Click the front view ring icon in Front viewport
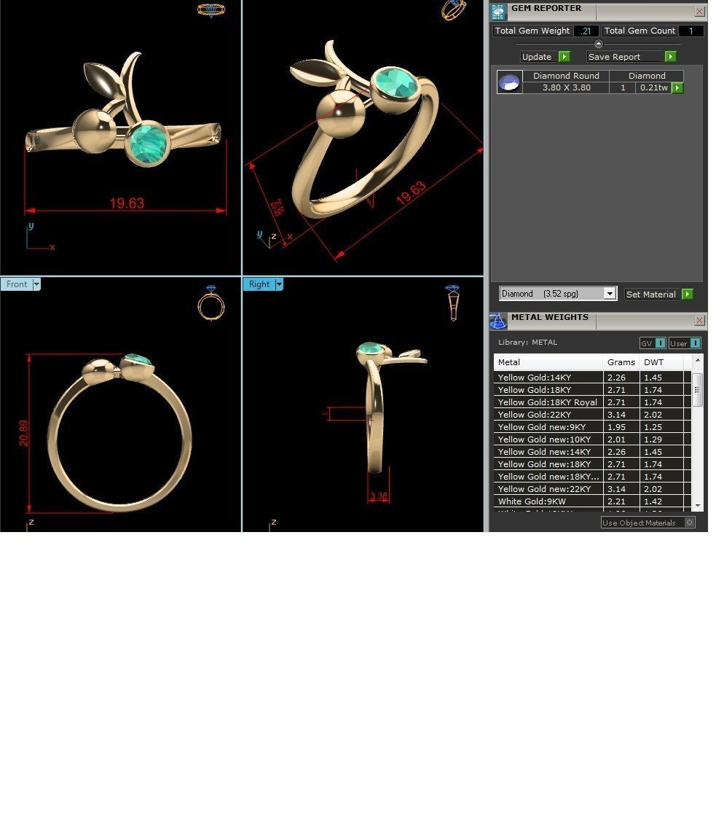Screen dimensions: 716x836 pos(211,302)
